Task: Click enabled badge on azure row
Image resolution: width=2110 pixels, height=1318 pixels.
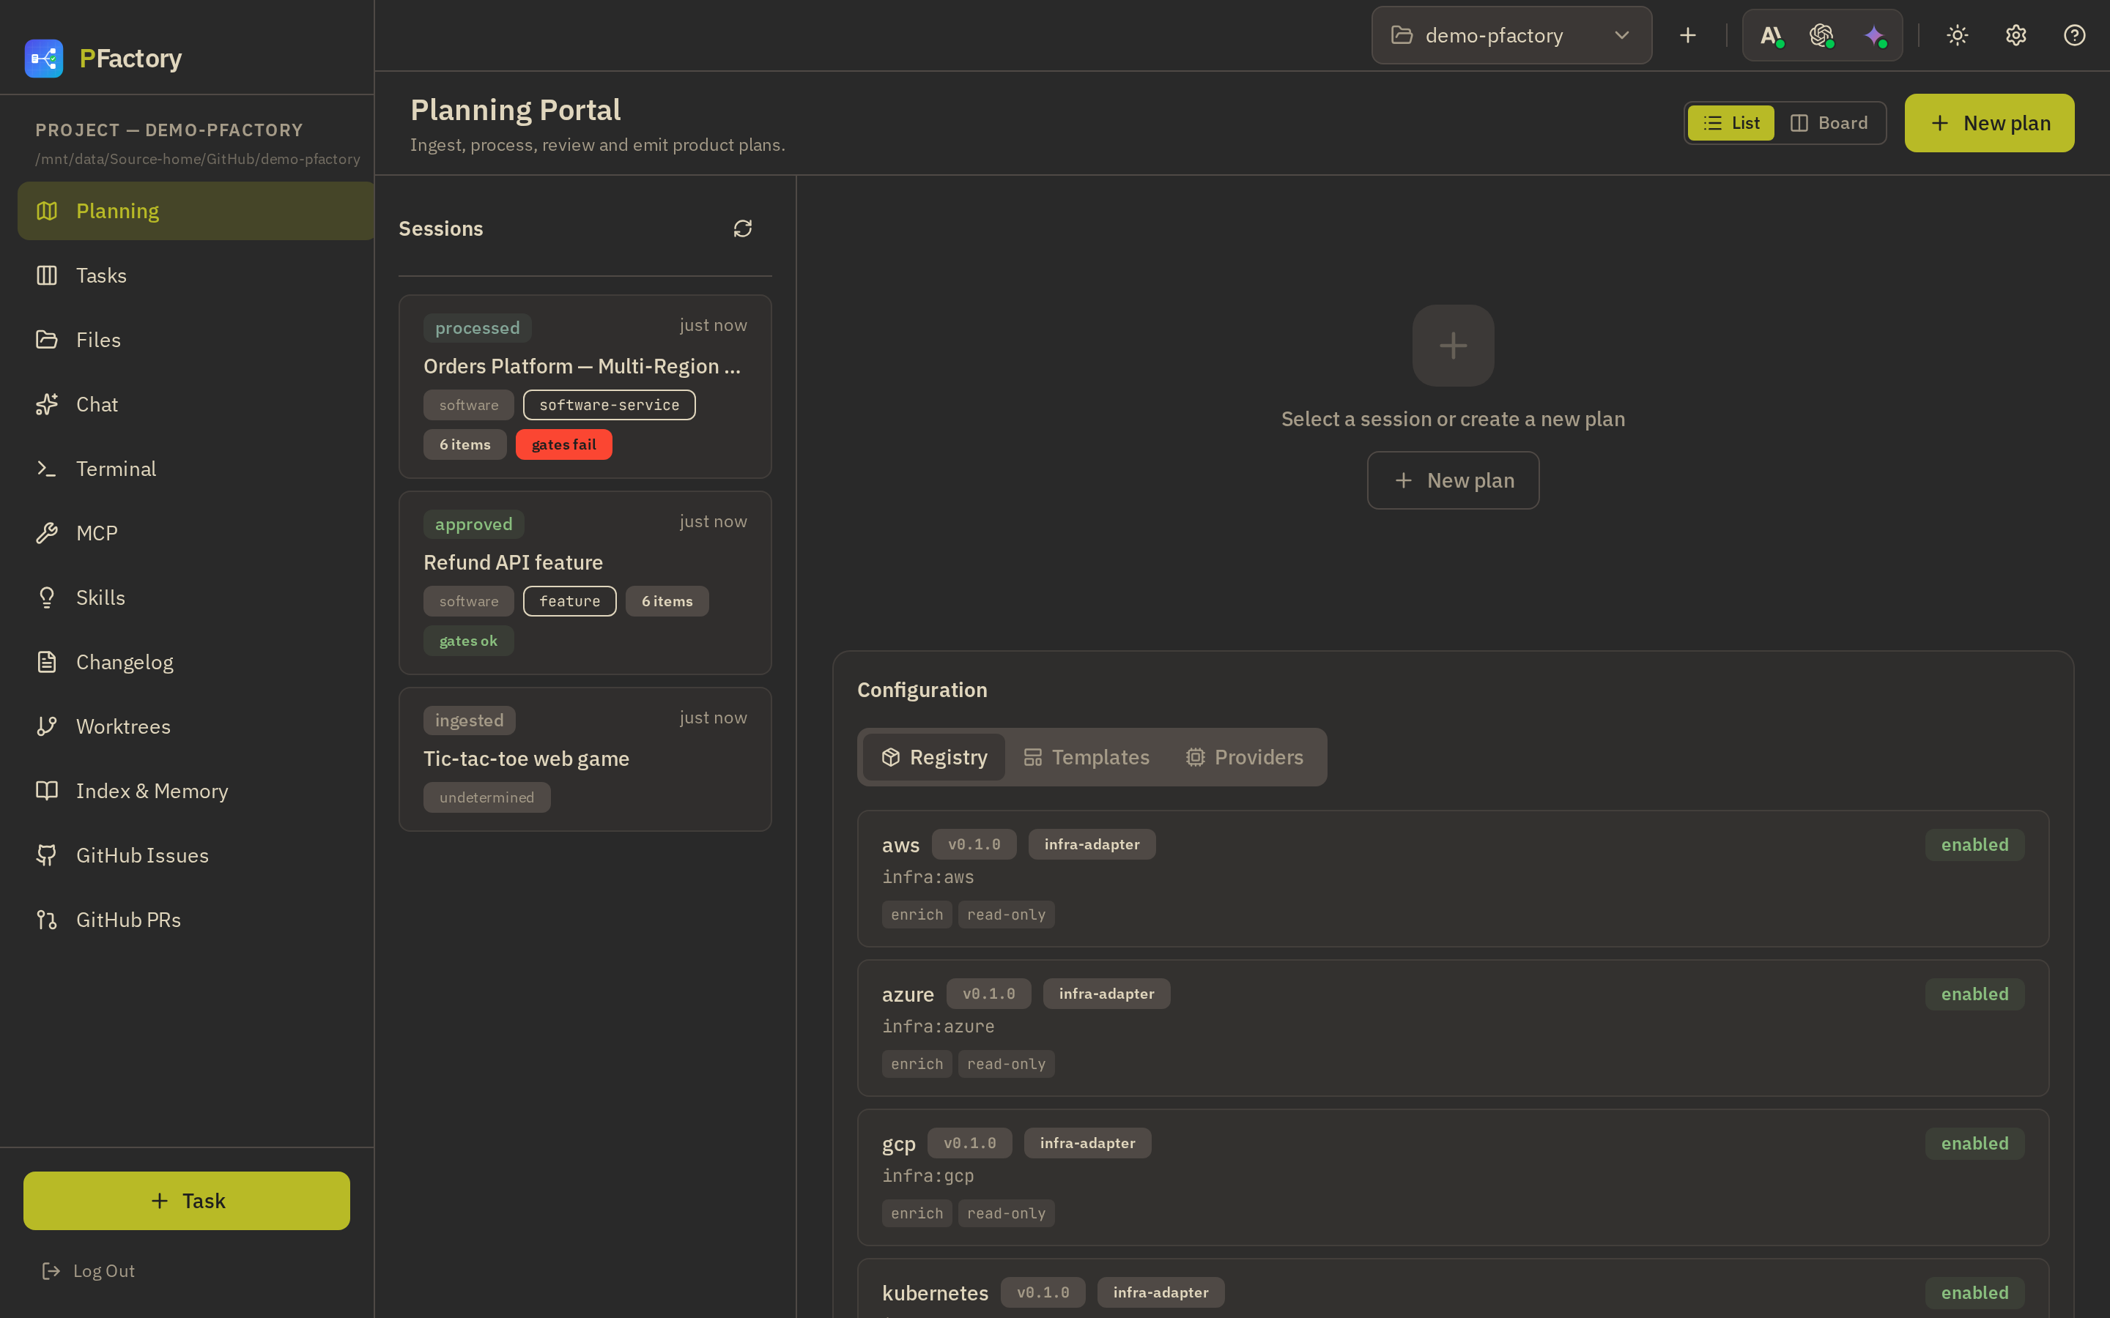Action: pos(1974,994)
